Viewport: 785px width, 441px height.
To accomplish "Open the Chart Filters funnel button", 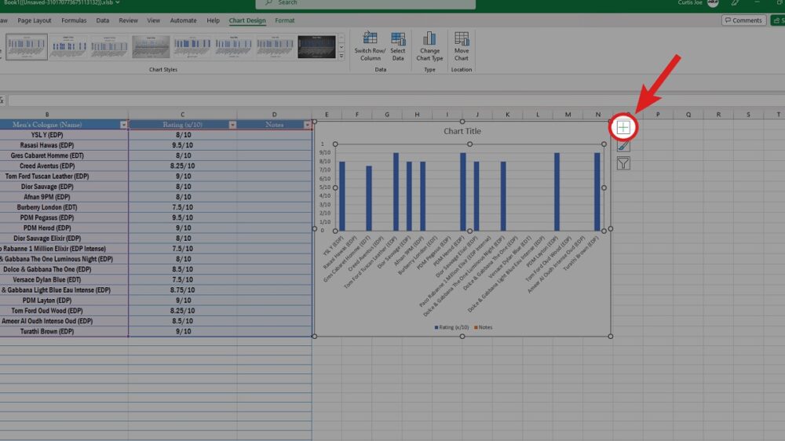I will point(623,163).
